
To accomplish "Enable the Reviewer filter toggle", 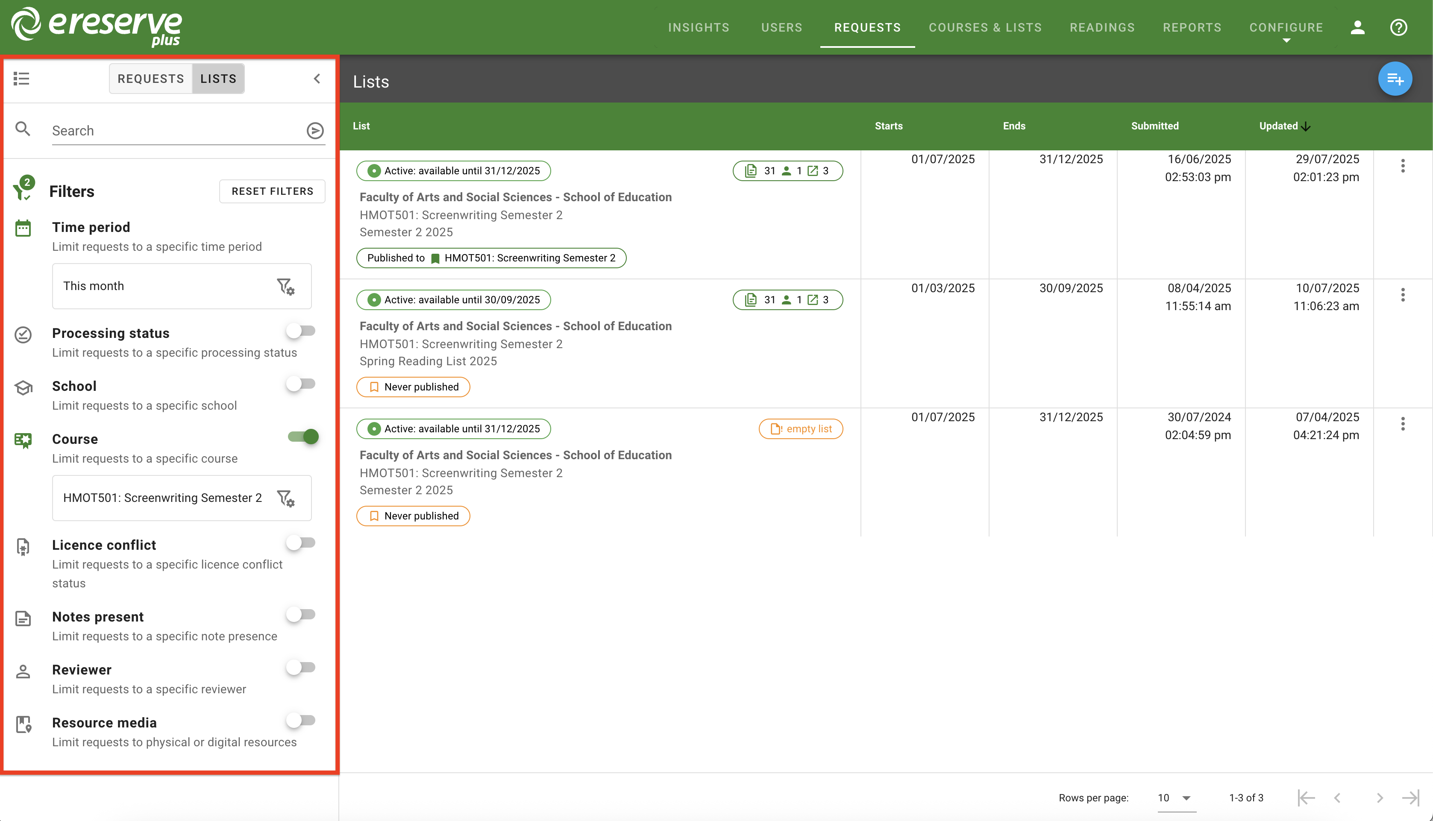I will (301, 667).
